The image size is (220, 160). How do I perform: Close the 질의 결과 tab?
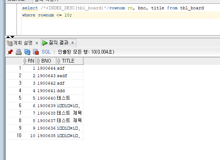[x=73, y=43]
